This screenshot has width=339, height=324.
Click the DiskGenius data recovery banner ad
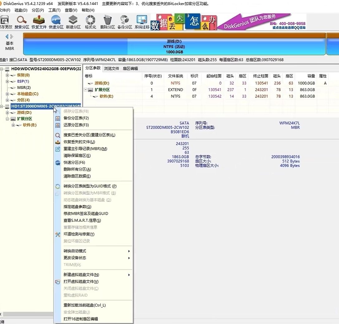click(x=228, y=22)
